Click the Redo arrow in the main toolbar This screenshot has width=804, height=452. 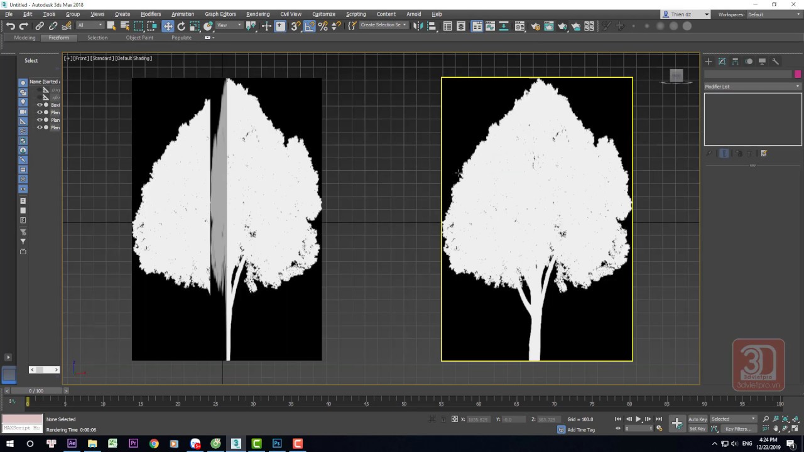click(x=24, y=26)
